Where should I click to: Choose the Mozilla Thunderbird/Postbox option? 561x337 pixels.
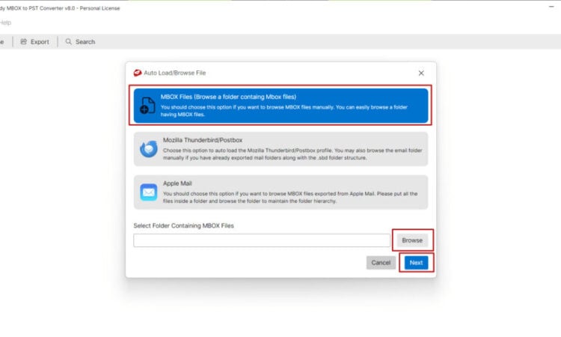[280, 149]
